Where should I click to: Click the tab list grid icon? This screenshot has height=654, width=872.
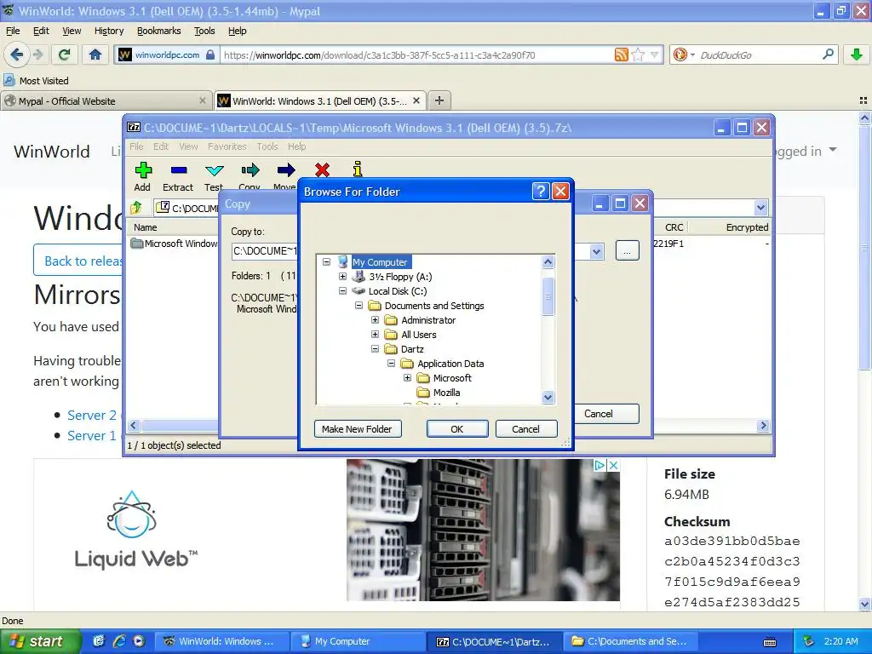tap(863, 100)
